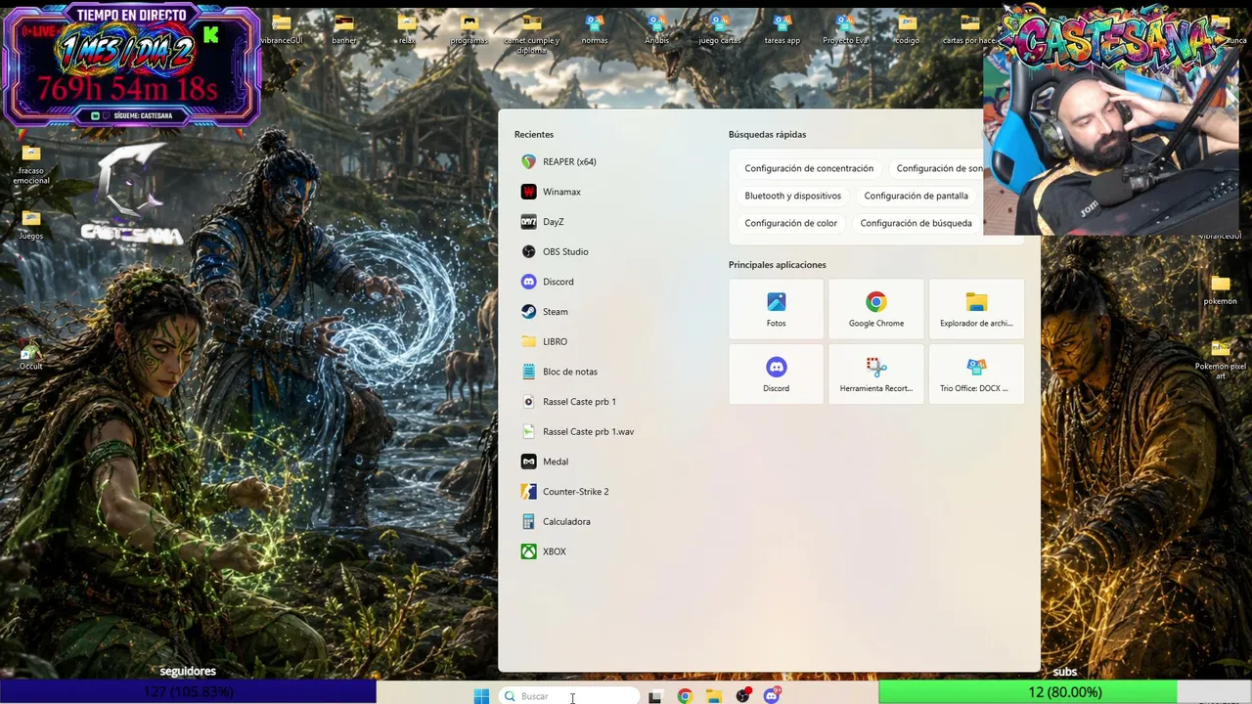Select the vibranceGUI desktop icon
Image resolution: width=1252 pixels, height=704 pixels.
282,29
